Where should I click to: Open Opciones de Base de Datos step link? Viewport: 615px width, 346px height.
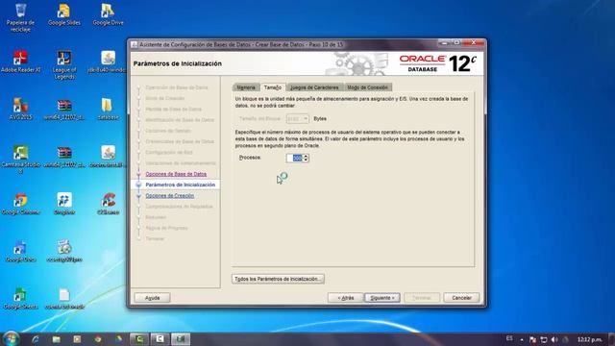click(176, 174)
